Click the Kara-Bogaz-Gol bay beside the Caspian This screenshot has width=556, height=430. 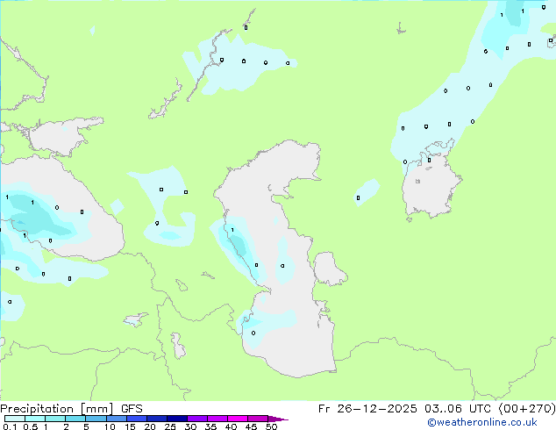click(328, 268)
